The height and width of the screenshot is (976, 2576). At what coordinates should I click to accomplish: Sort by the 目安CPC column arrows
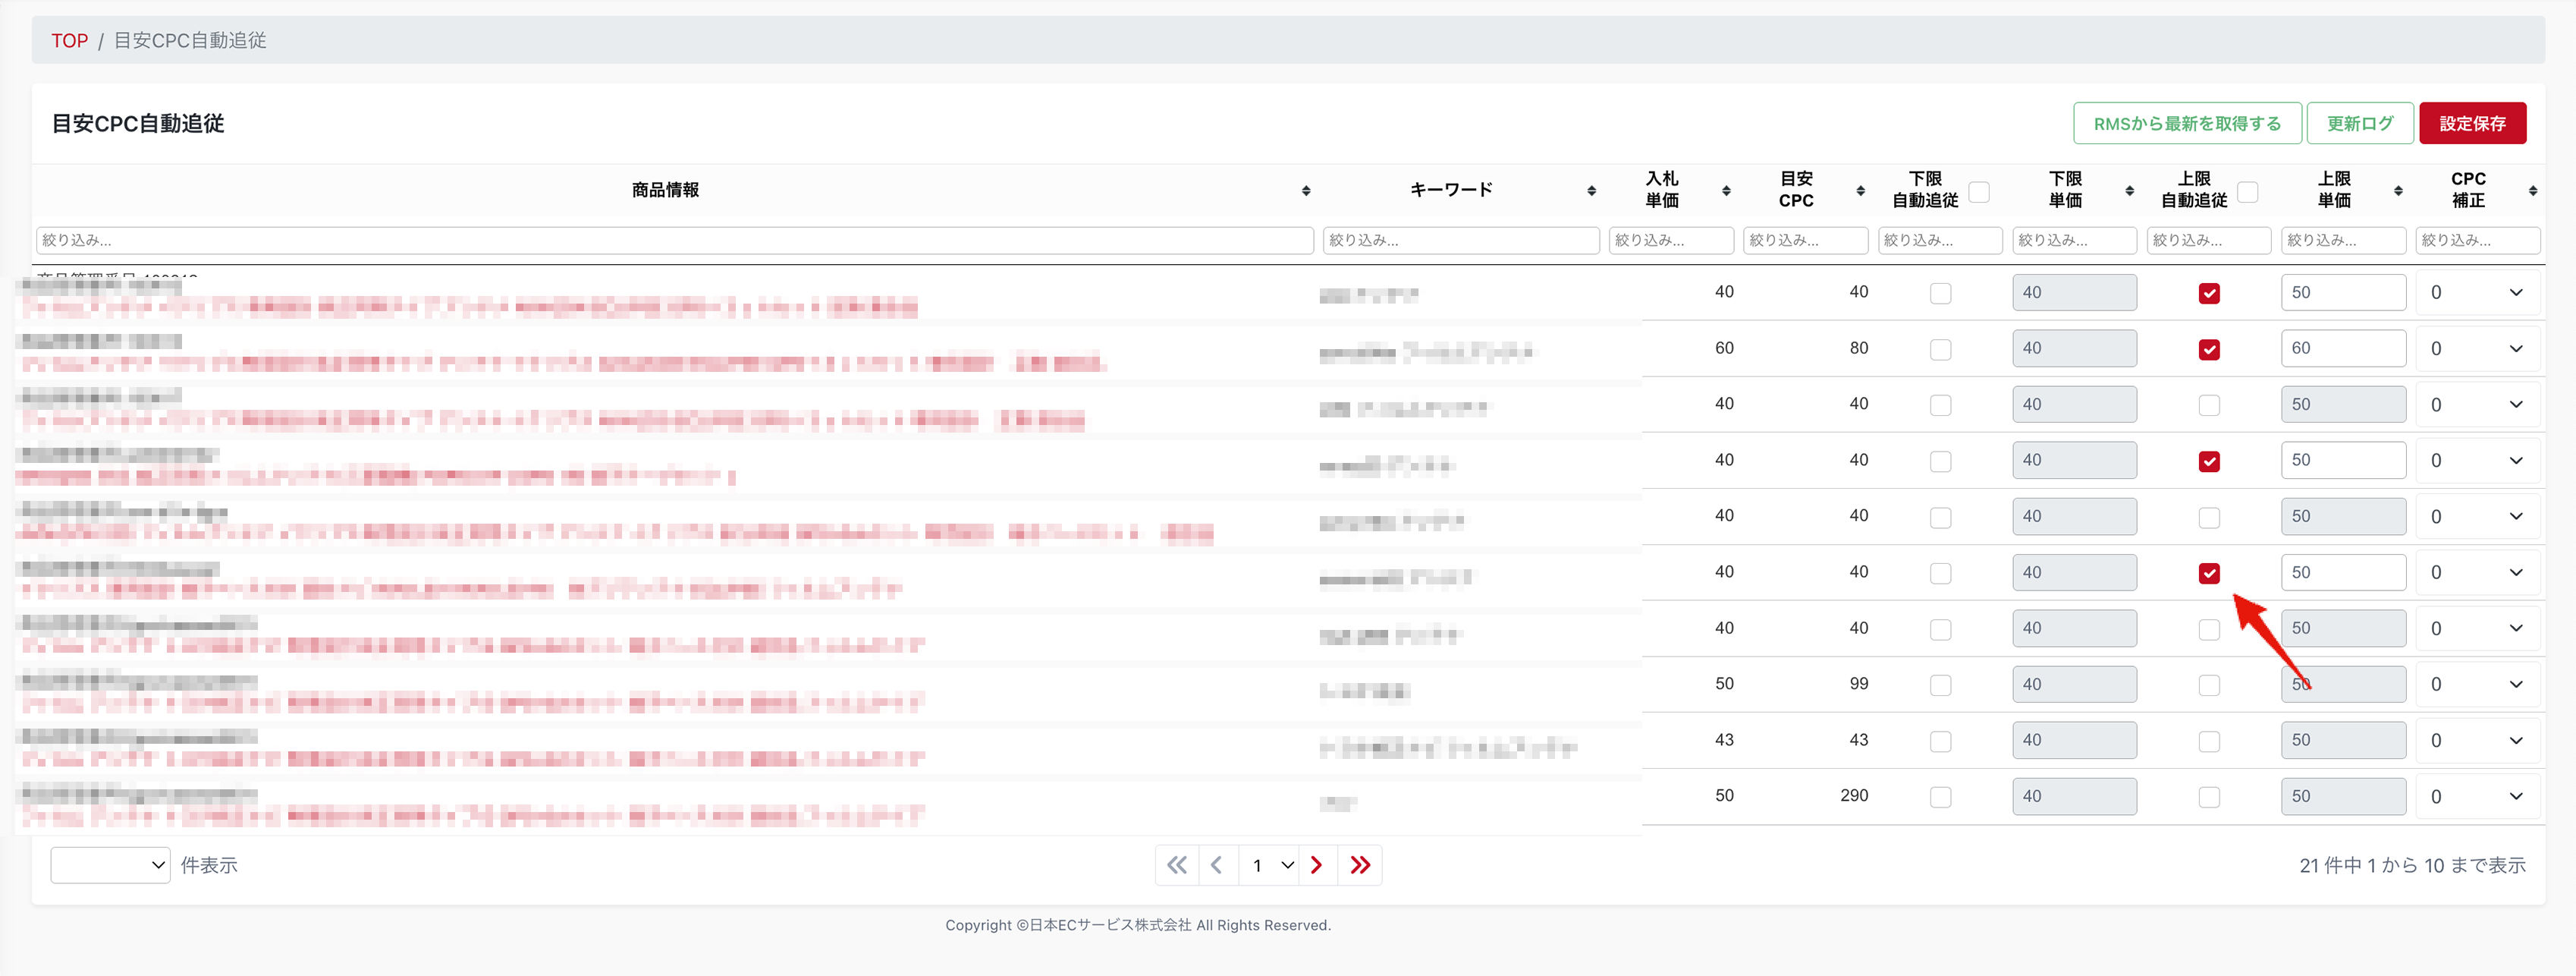pyautogui.click(x=1860, y=190)
